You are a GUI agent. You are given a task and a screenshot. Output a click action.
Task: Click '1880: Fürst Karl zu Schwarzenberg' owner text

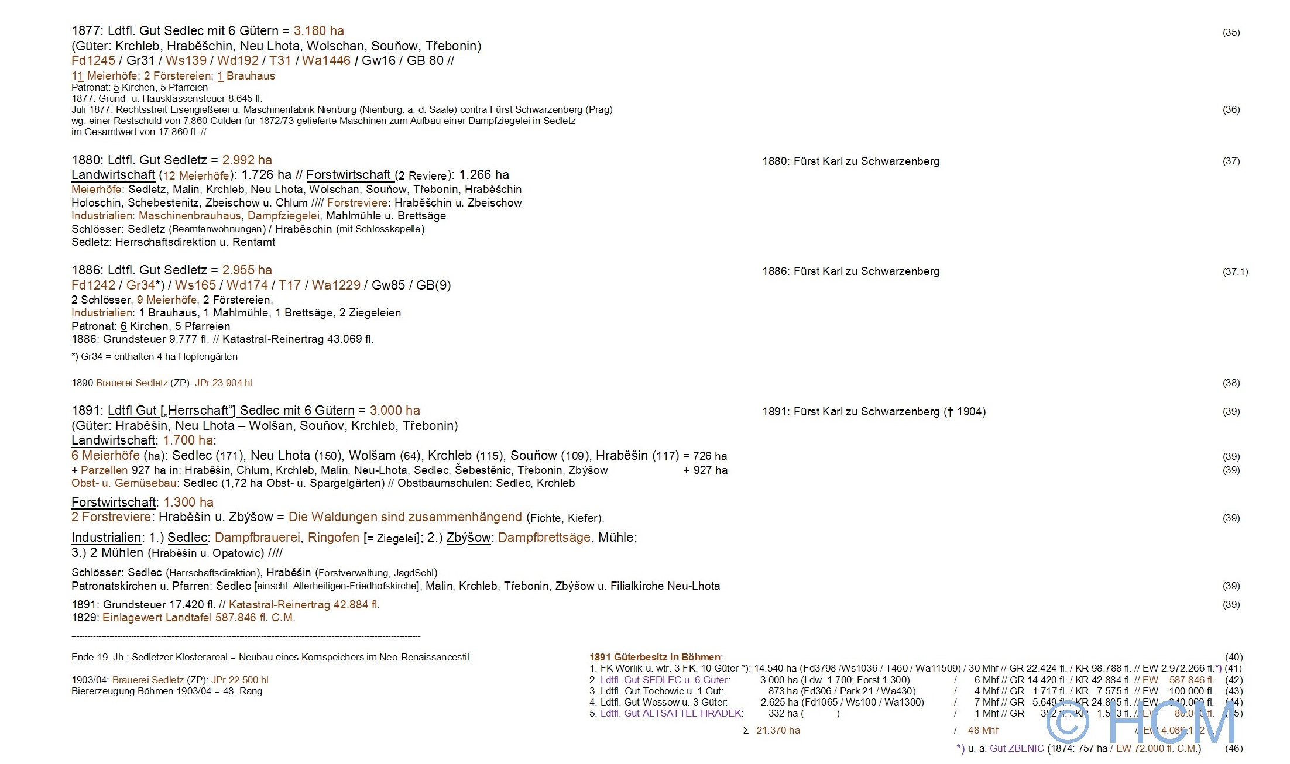tap(850, 161)
